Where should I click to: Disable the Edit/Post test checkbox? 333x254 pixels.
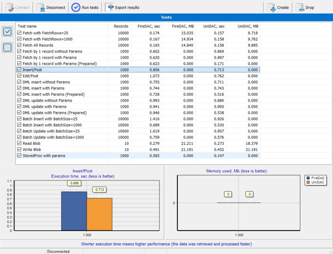(x=19, y=76)
